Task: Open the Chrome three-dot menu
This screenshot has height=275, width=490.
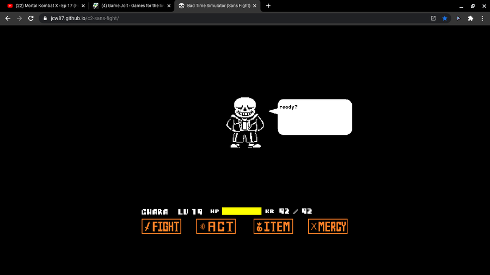Action: (x=482, y=18)
